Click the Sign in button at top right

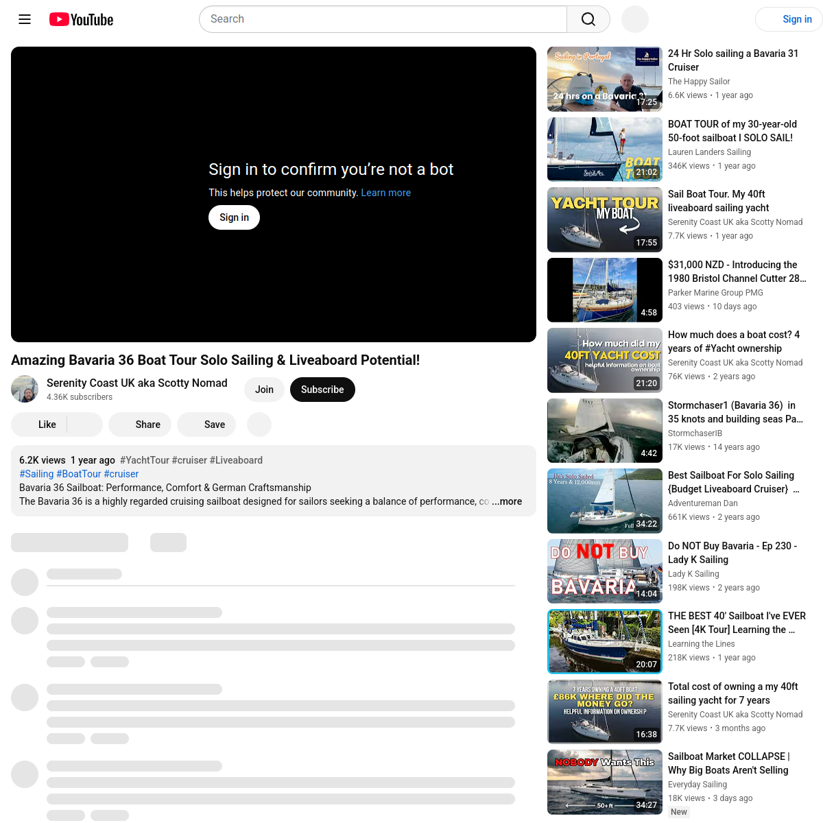click(797, 19)
